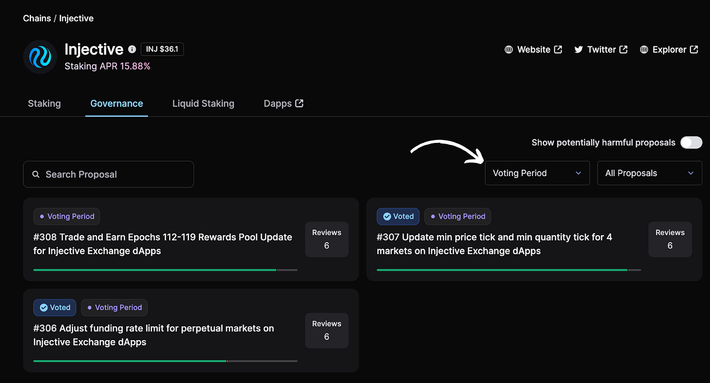Image resolution: width=710 pixels, height=383 pixels.
Task: Click Voting Period badge on proposal #306
Action: (114, 307)
